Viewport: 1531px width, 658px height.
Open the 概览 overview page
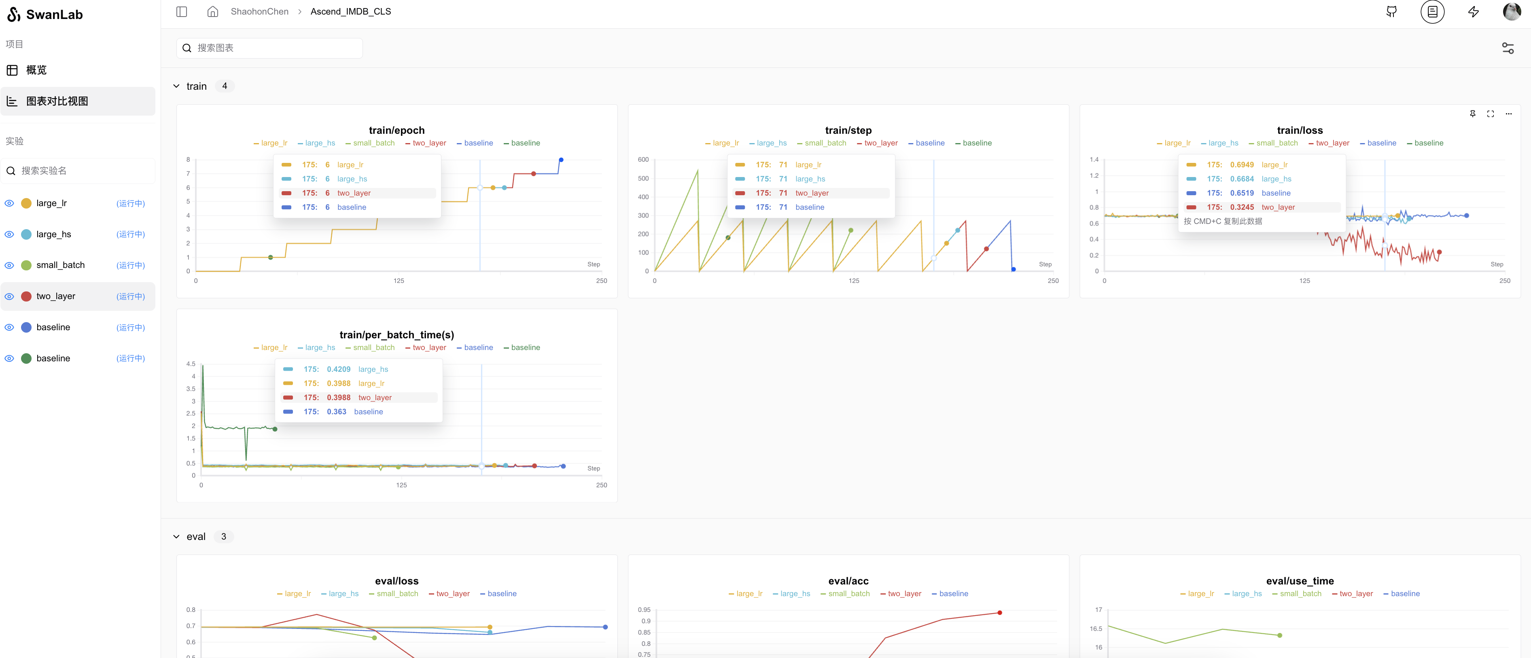[x=36, y=70]
